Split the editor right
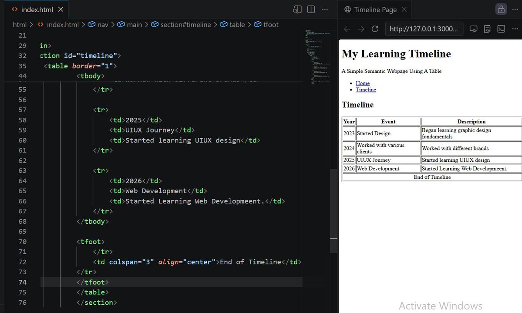This screenshot has height=313, width=522. click(x=311, y=10)
